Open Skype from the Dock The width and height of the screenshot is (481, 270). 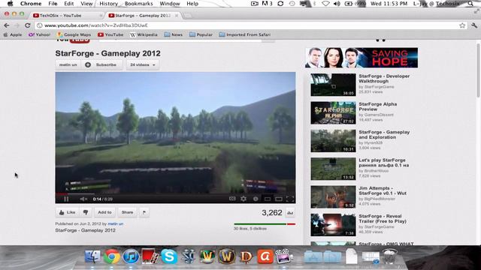pos(169,256)
